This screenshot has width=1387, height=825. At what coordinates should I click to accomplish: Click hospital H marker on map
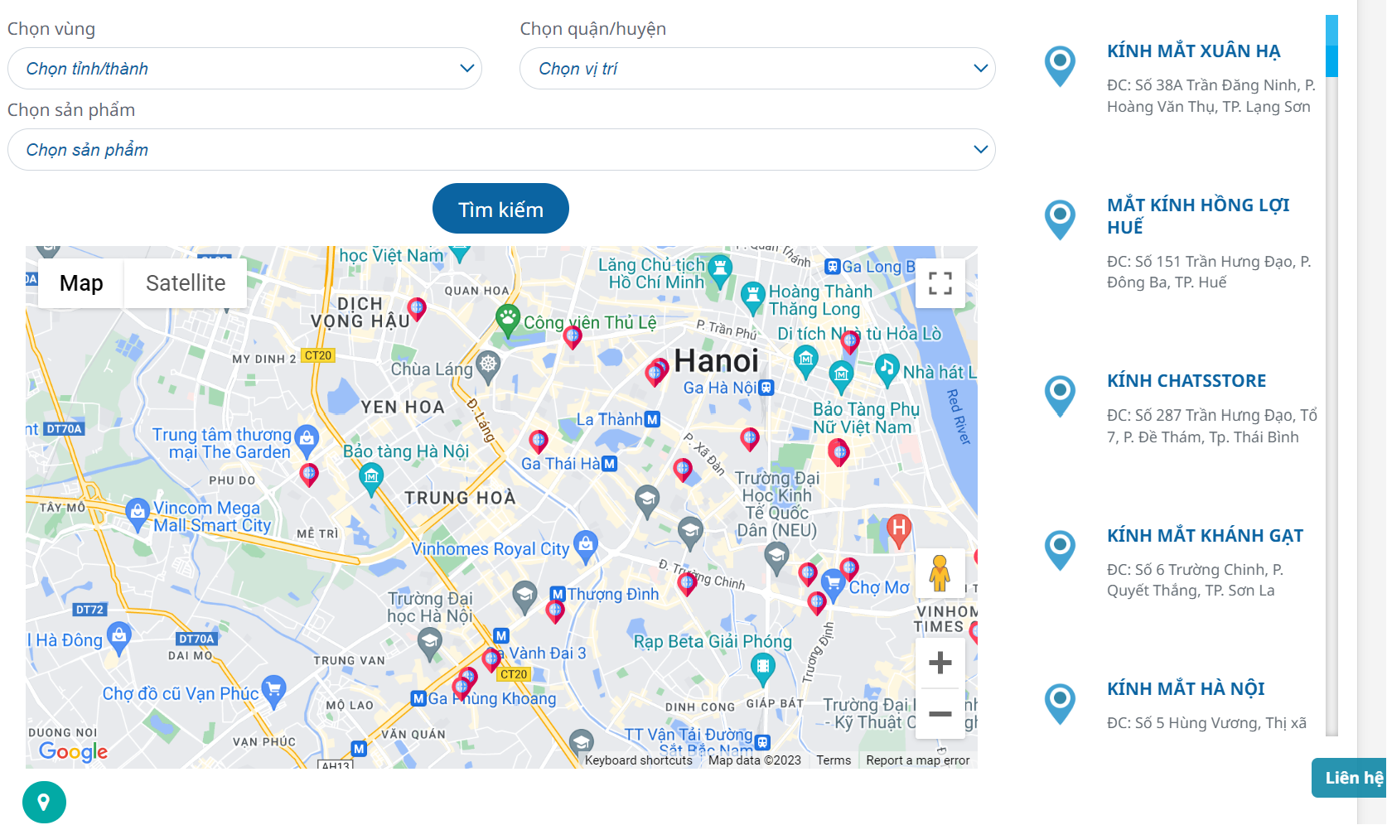[x=899, y=530]
